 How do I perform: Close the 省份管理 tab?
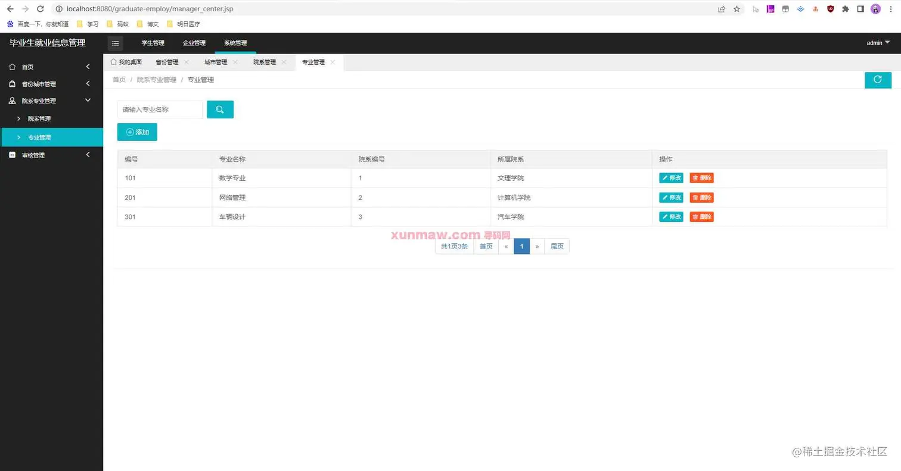click(187, 62)
